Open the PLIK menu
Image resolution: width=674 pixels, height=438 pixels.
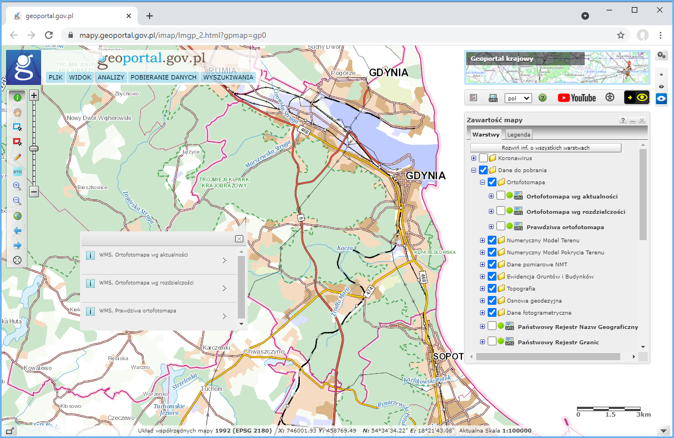click(55, 77)
